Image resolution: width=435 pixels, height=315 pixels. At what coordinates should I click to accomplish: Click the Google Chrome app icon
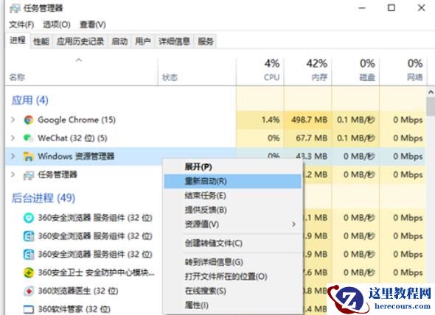[29, 120]
